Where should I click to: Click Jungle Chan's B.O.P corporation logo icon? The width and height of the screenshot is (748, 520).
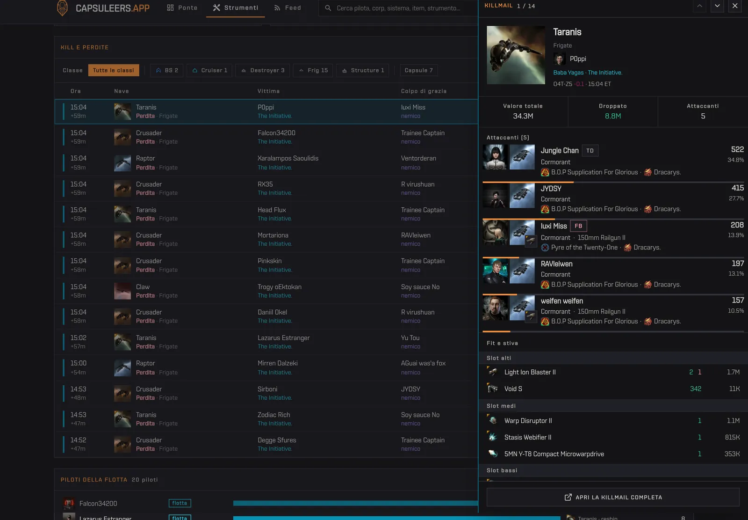coord(545,172)
